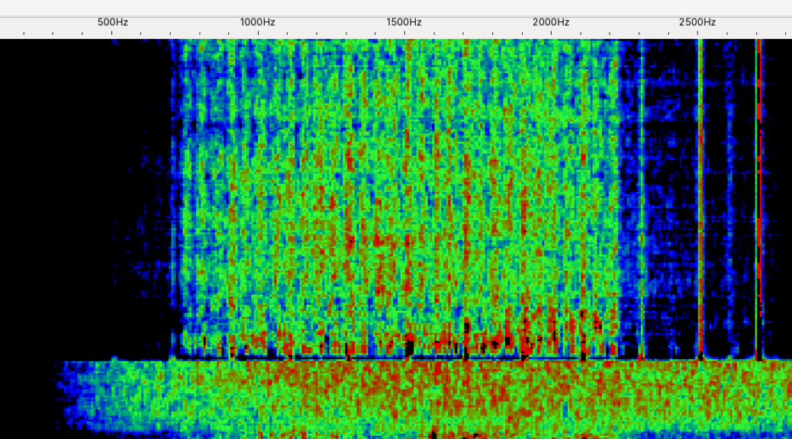Select the narrow carrier line near 2300Hz
Image resolution: width=792 pixels, height=439 pixels.
(641, 191)
